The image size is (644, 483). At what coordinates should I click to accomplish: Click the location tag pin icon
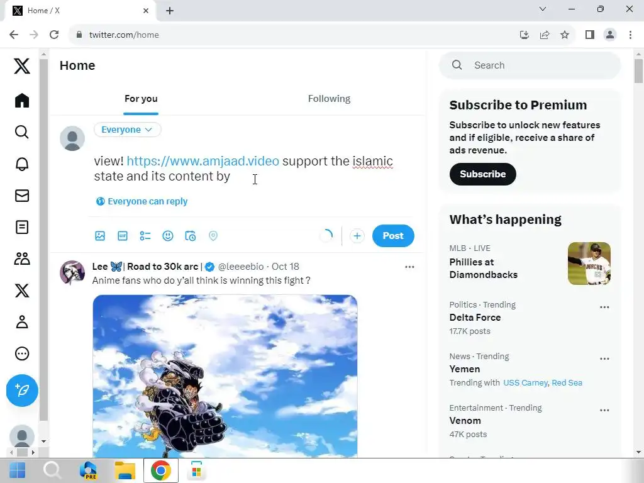pos(213,236)
